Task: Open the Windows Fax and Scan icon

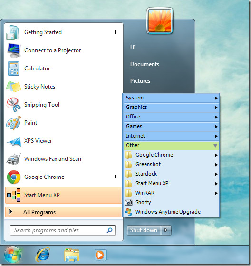Action: pos(14,159)
